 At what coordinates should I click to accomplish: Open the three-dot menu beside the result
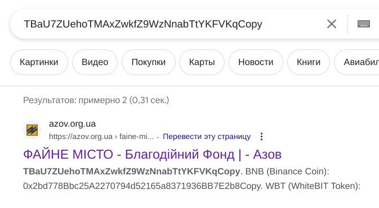(261, 136)
